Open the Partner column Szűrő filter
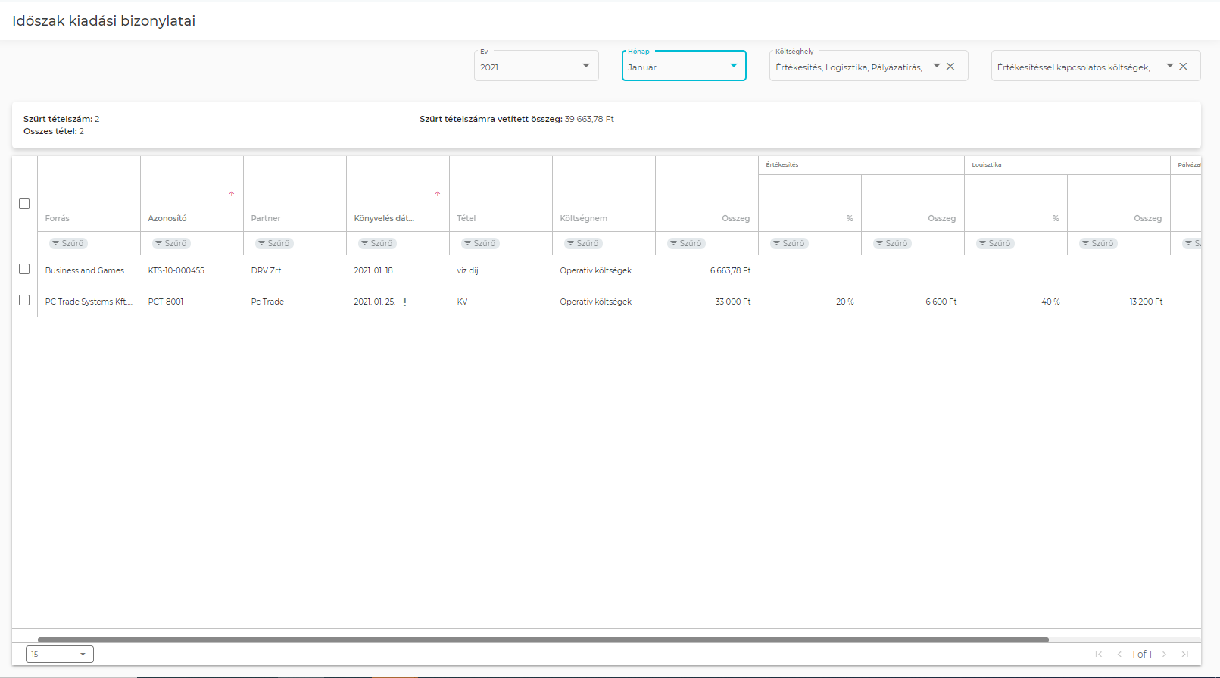The width and height of the screenshot is (1220, 678). [274, 243]
